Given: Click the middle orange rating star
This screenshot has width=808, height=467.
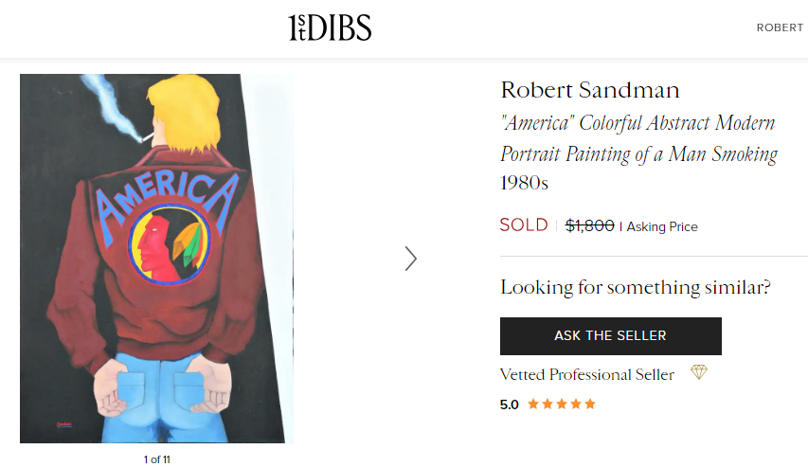Looking at the screenshot, I should [562, 404].
